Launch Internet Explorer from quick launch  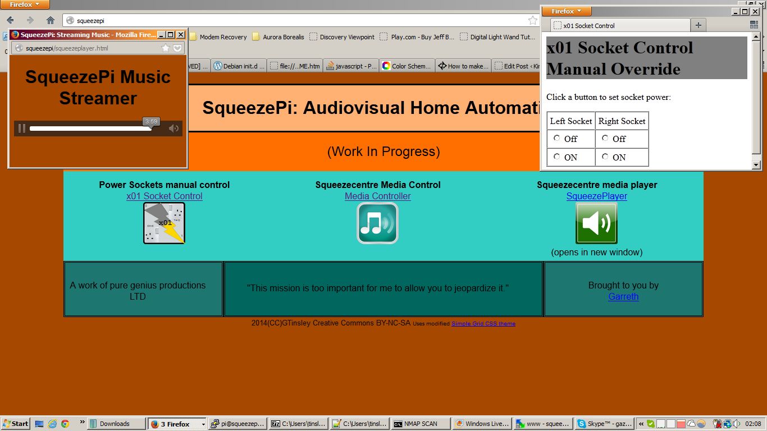click(x=52, y=424)
